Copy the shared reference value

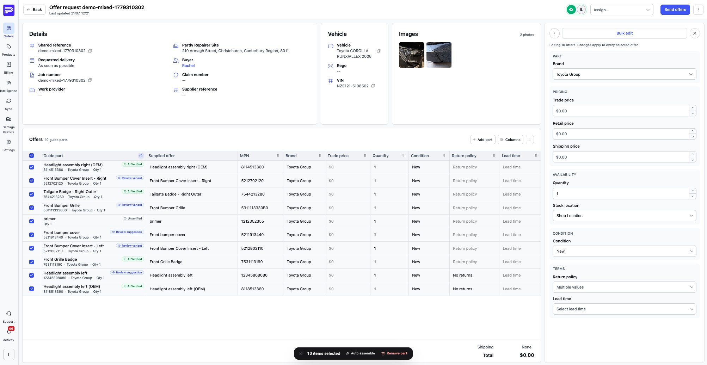[90, 51]
